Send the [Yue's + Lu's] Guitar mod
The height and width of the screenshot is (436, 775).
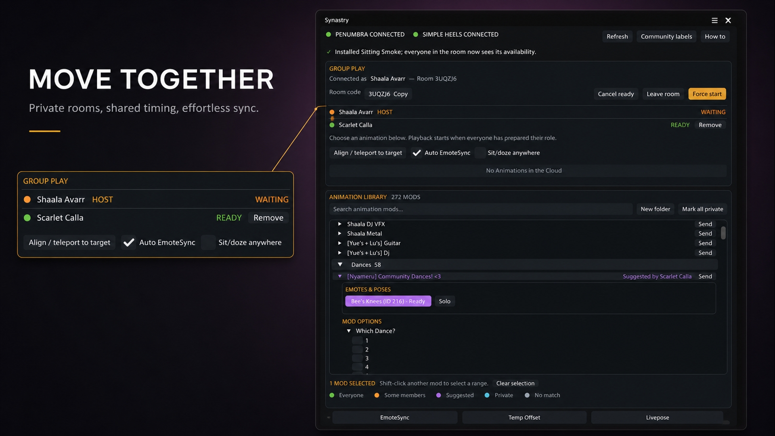pos(705,243)
